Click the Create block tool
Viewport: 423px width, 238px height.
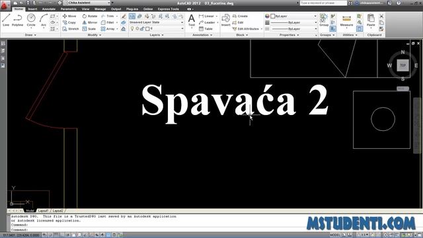pyautogui.click(x=240, y=16)
